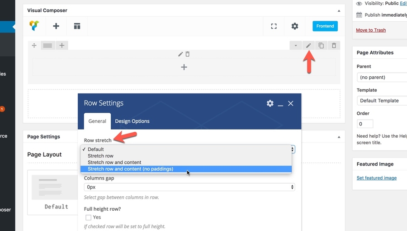
Task: Delete the row with trash icon
Action: 334,46
